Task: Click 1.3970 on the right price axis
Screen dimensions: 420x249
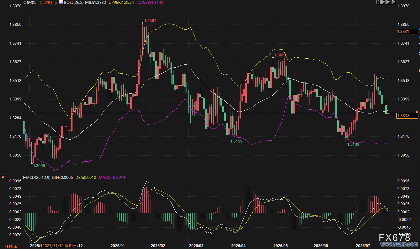Action: click(x=403, y=6)
